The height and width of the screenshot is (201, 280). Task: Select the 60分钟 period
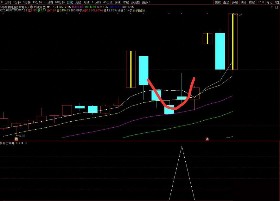click(60, 2)
